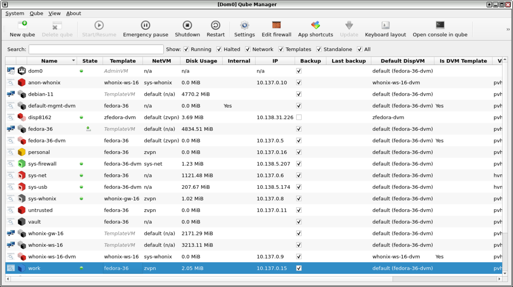Click the blue work qube icon
This screenshot has height=287, width=513.
pyautogui.click(x=22, y=268)
